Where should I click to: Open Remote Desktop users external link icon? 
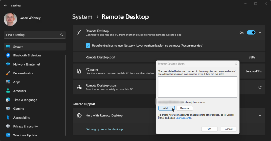click(260, 87)
